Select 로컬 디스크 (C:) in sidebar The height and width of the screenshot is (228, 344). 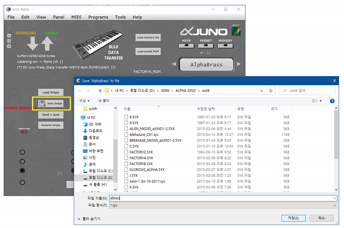click(98, 171)
